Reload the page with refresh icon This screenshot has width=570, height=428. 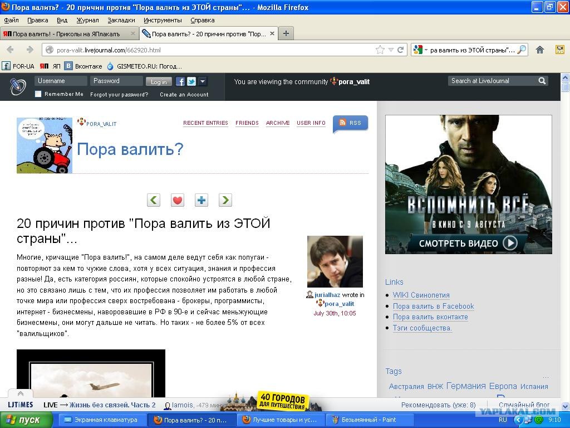click(401, 50)
